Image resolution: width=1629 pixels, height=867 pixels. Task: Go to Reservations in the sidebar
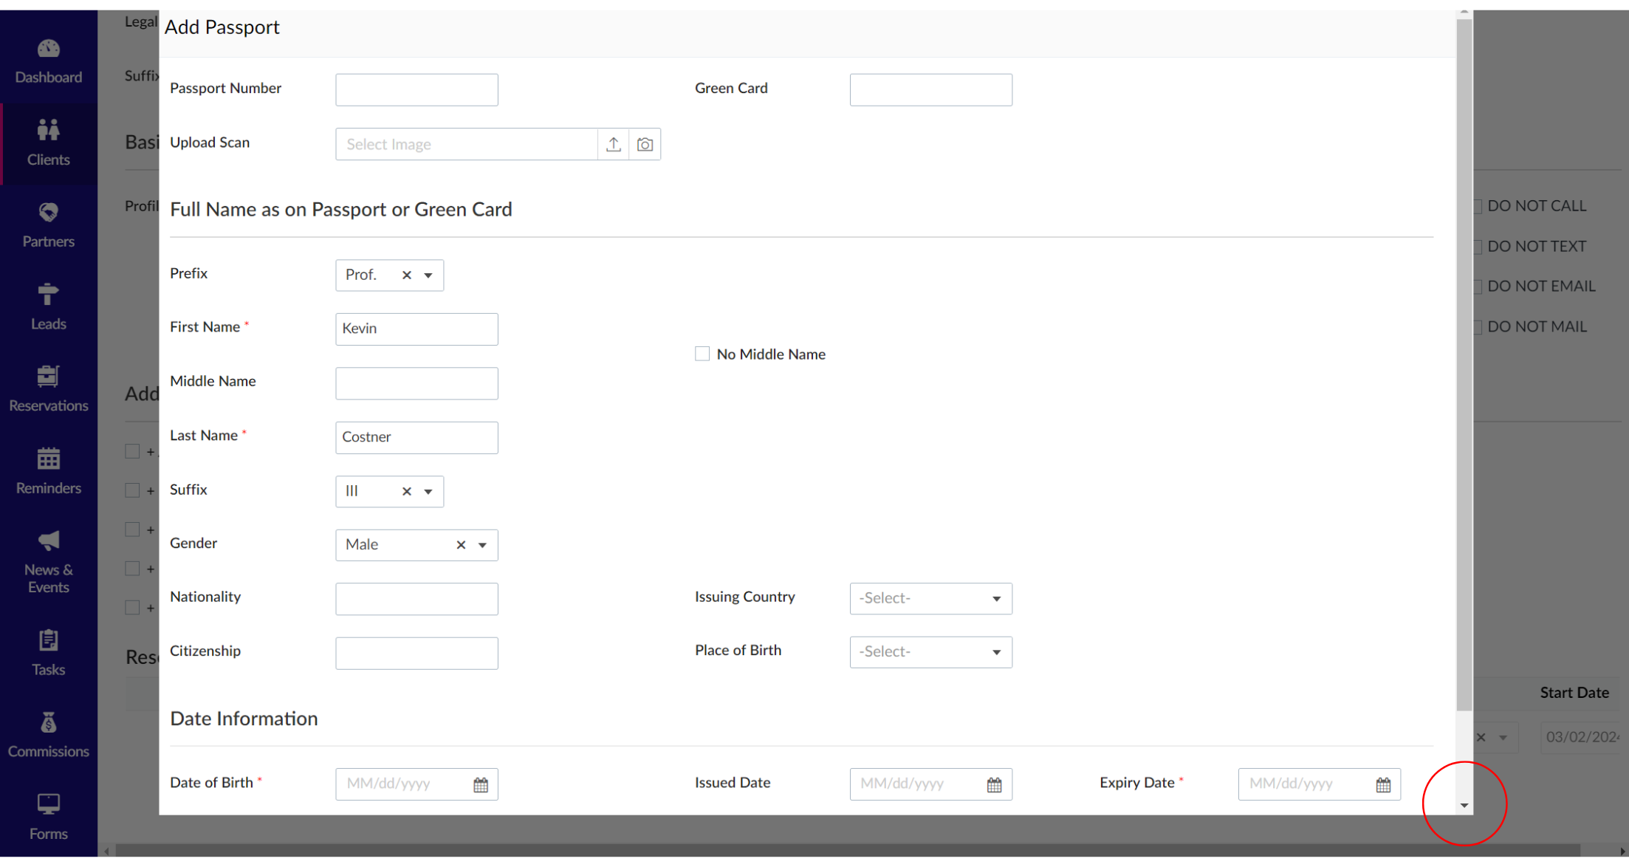point(49,388)
